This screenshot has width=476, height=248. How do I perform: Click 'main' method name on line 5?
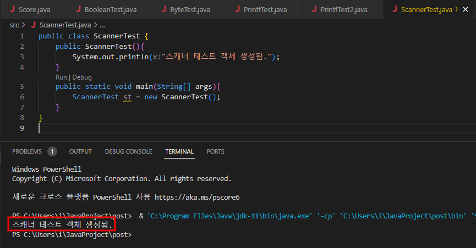[x=144, y=86]
